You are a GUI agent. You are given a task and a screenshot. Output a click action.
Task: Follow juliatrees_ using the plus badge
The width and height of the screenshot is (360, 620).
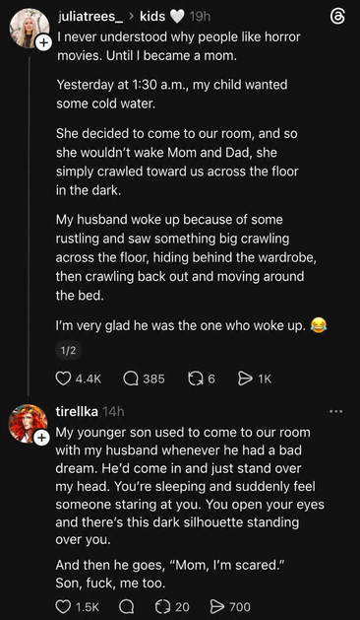43,44
